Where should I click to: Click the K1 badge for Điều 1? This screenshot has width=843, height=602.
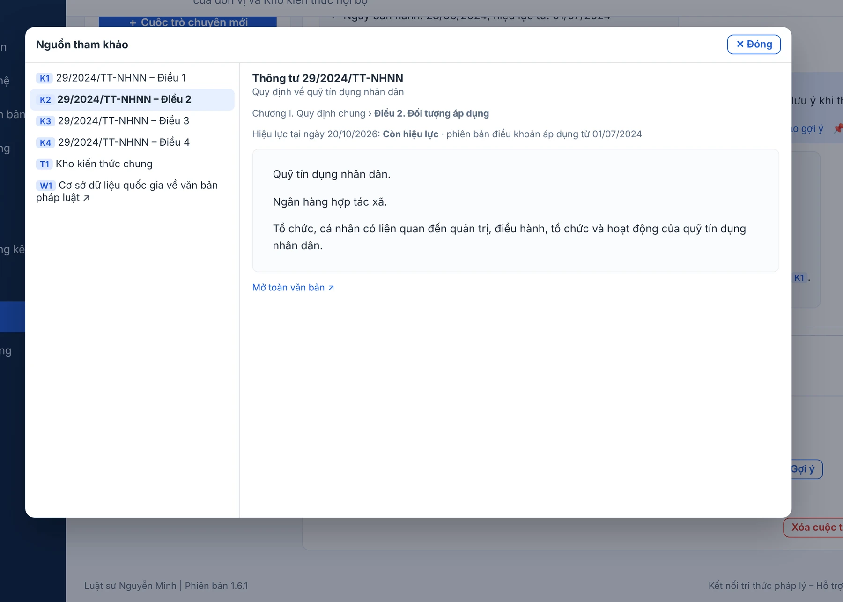(44, 78)
